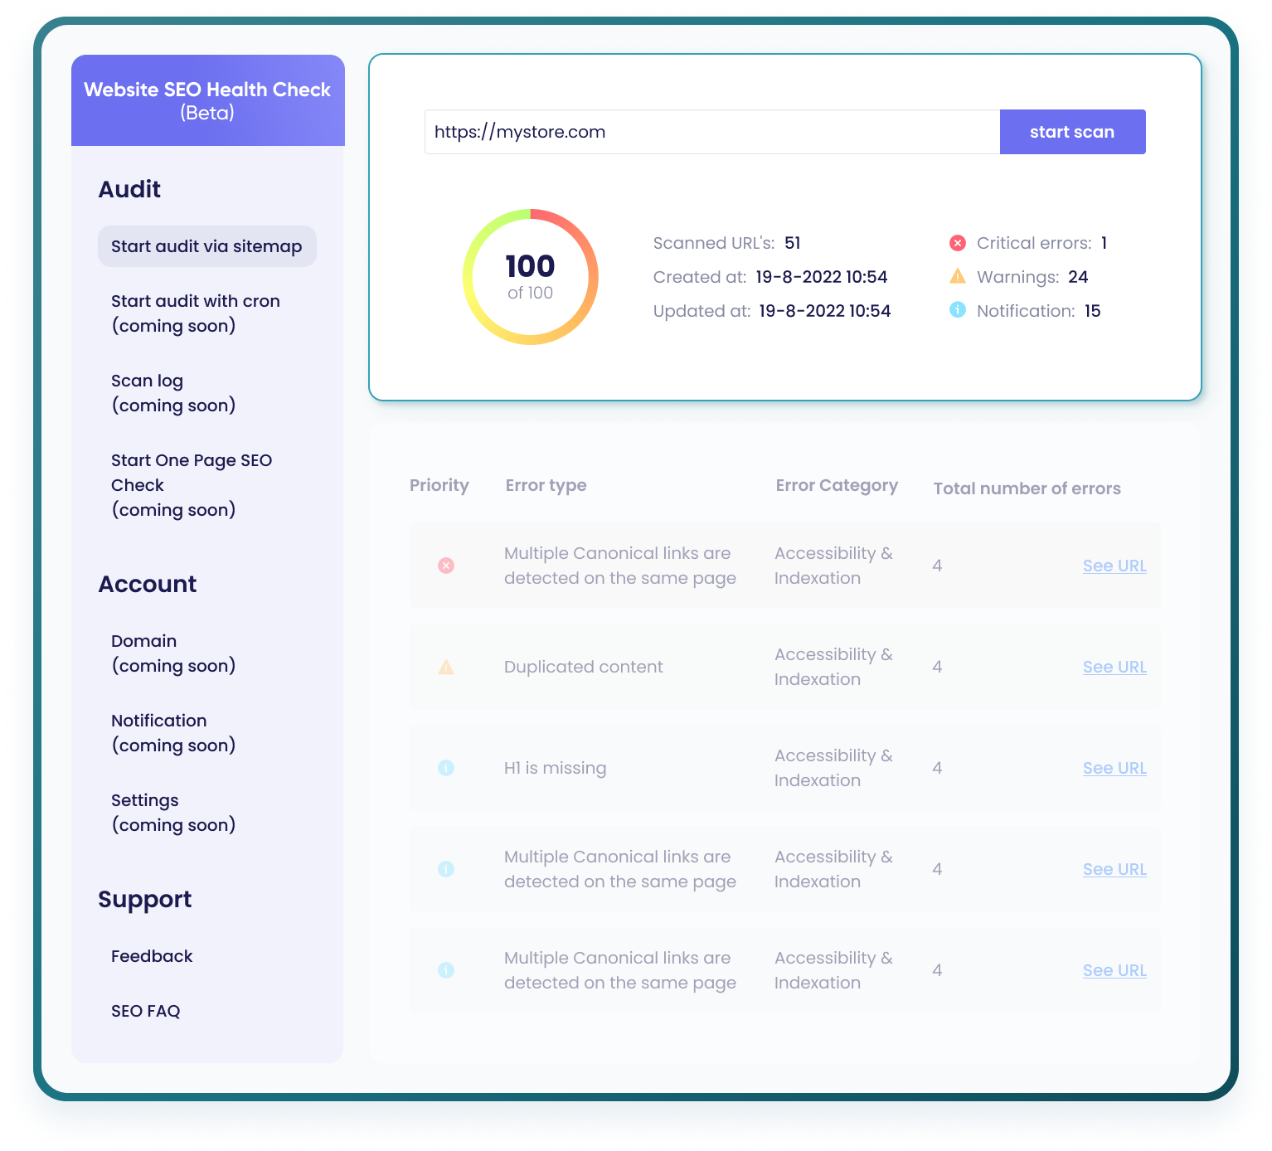Screen dimensions: 1272x1151
Task: Click See URL for Duplicated content
Action: [x=1114, y=667]
